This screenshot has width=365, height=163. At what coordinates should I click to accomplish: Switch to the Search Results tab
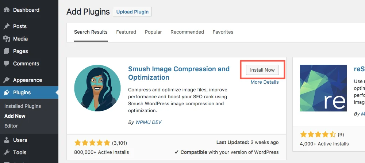coord(91,32)
